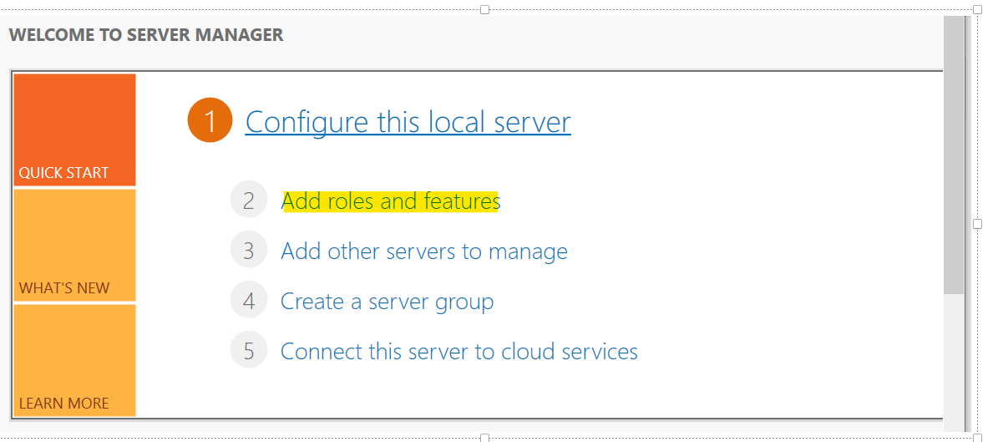Click the number 5 step circle
The height and width of the screenshot is (442, 998).
click(248, 350)
